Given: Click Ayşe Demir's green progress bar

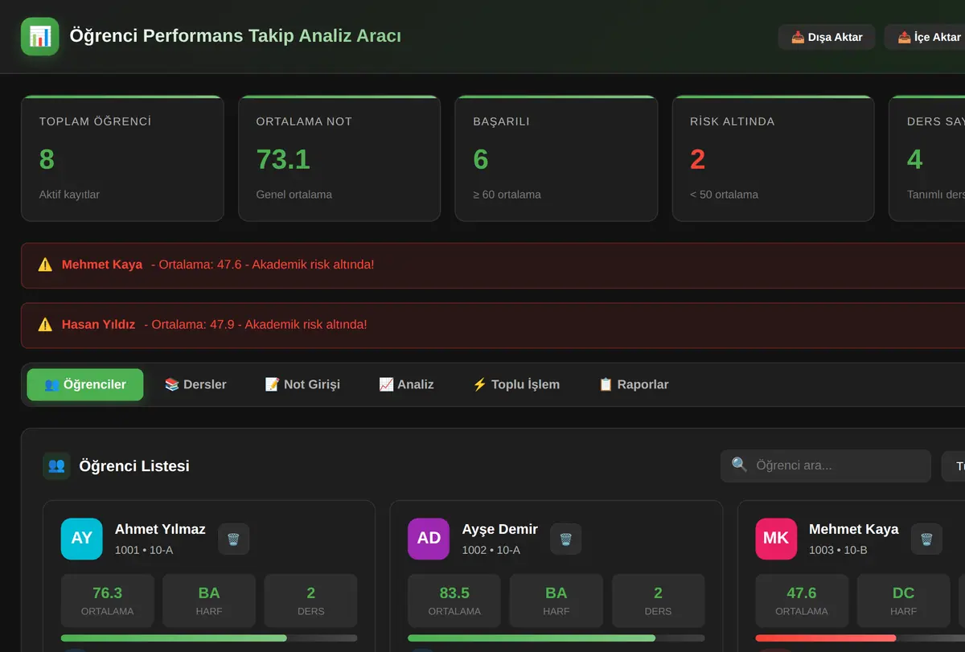Looking at the screenshot, I should (556, 638).
